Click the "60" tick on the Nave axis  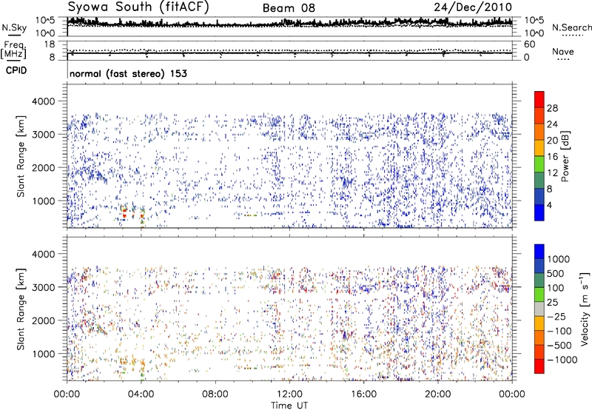click(x=529, y=44)
